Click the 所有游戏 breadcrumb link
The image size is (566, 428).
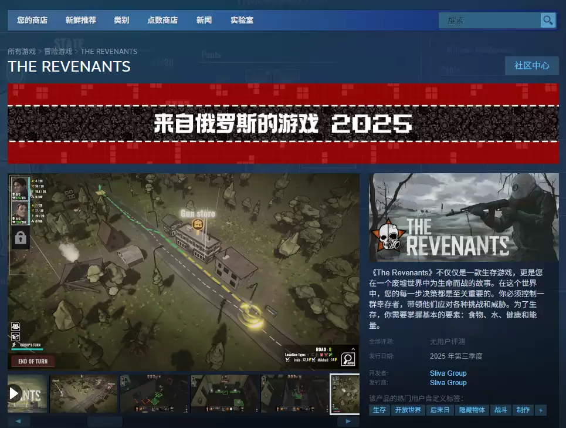click(22, 52)
